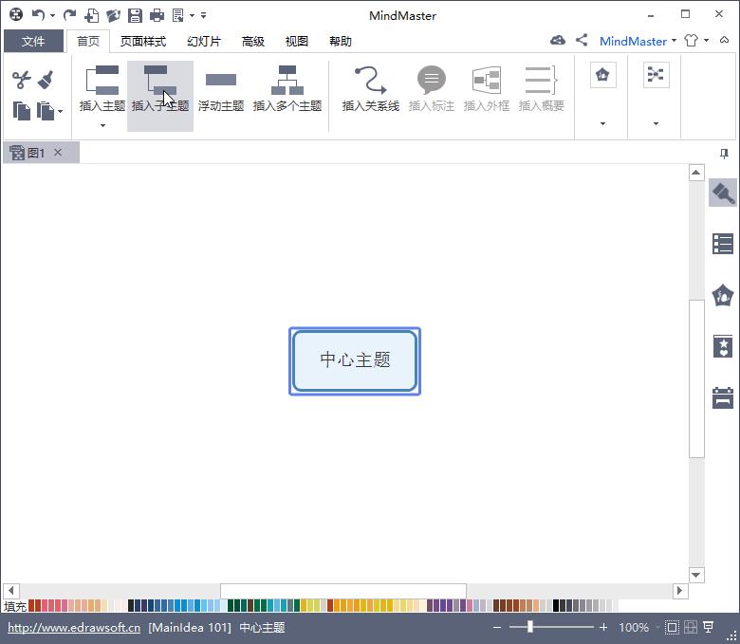
Task: Open the 文件 menu
Action: [33, 41]
